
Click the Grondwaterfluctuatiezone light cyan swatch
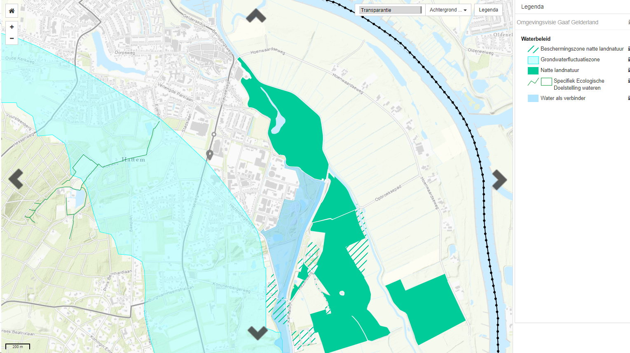click(x=533, y=60)
